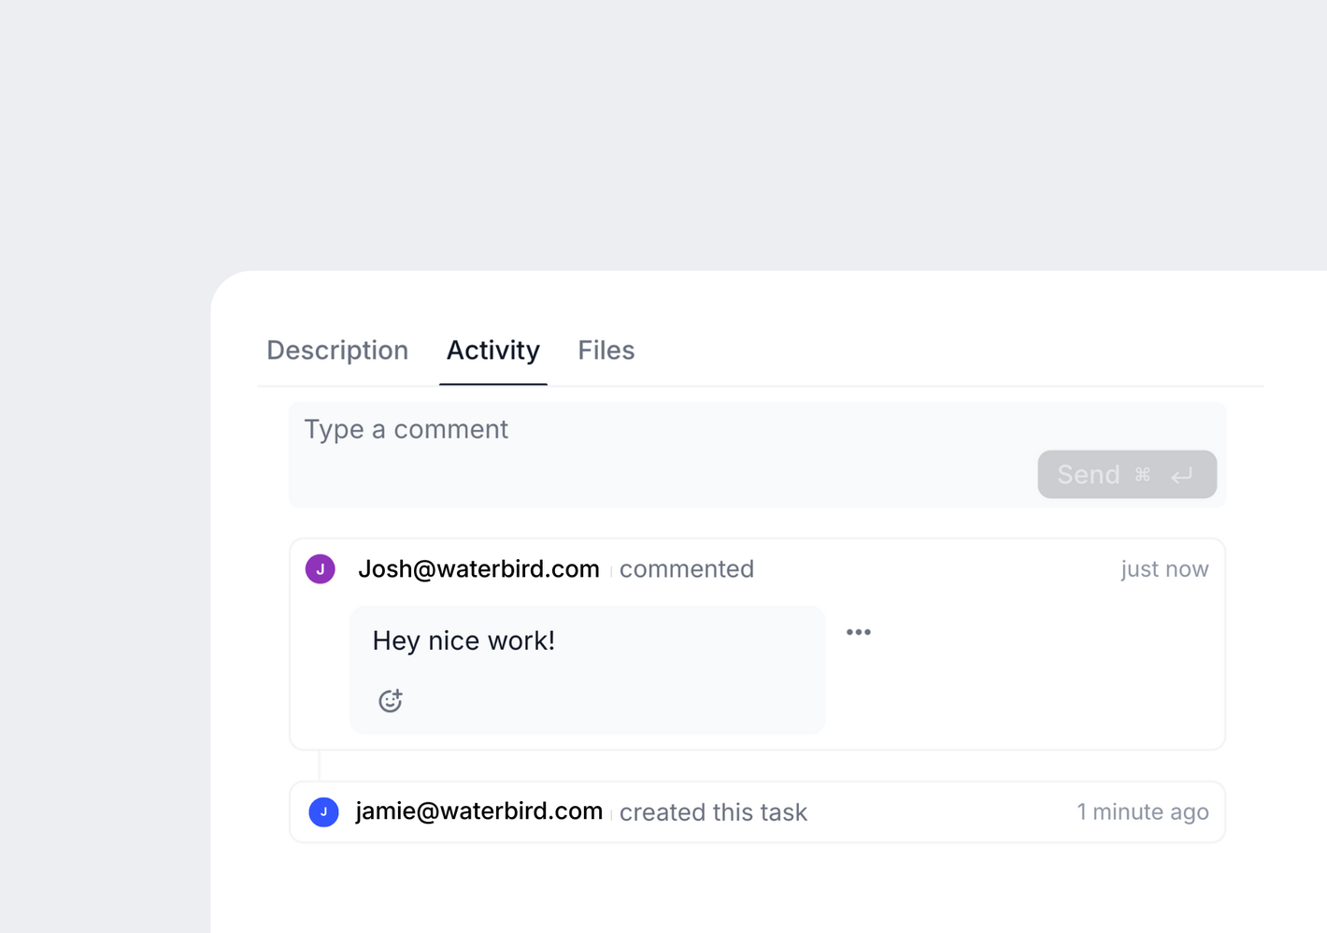Click the Send button
1327x933 pixels.
pos(1127,475)
